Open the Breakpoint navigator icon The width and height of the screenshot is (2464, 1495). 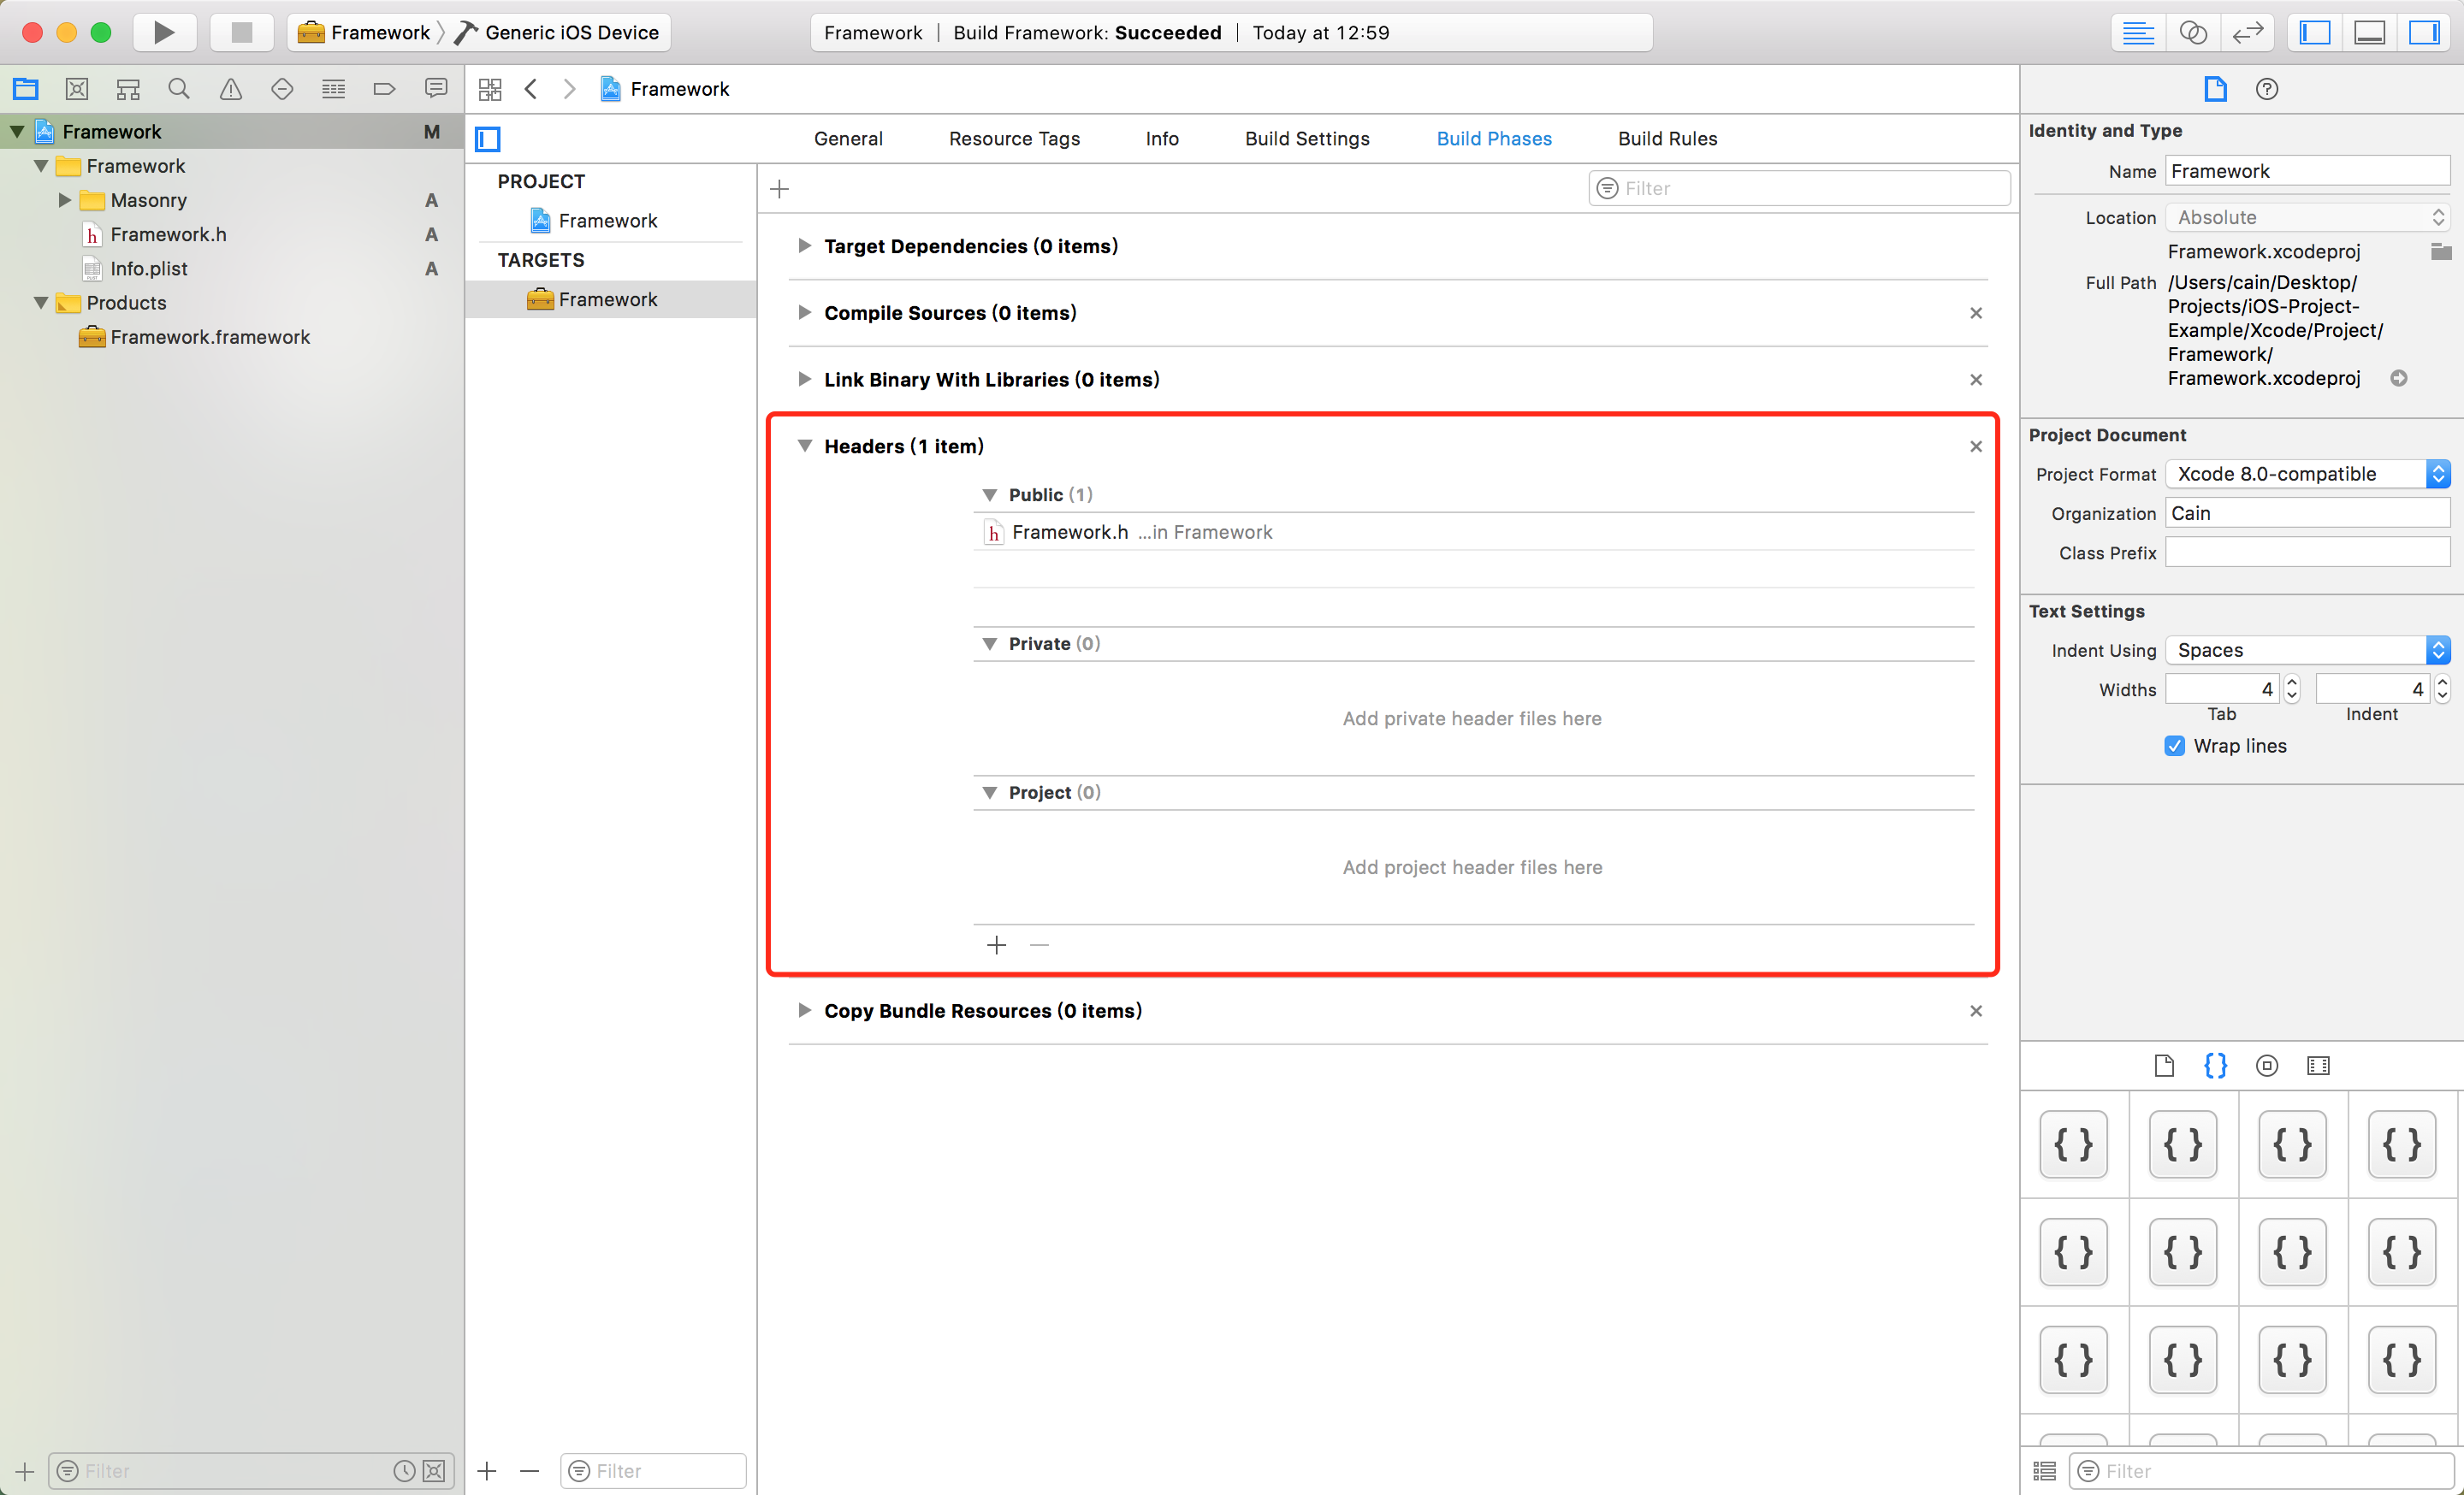click(384, 89)
